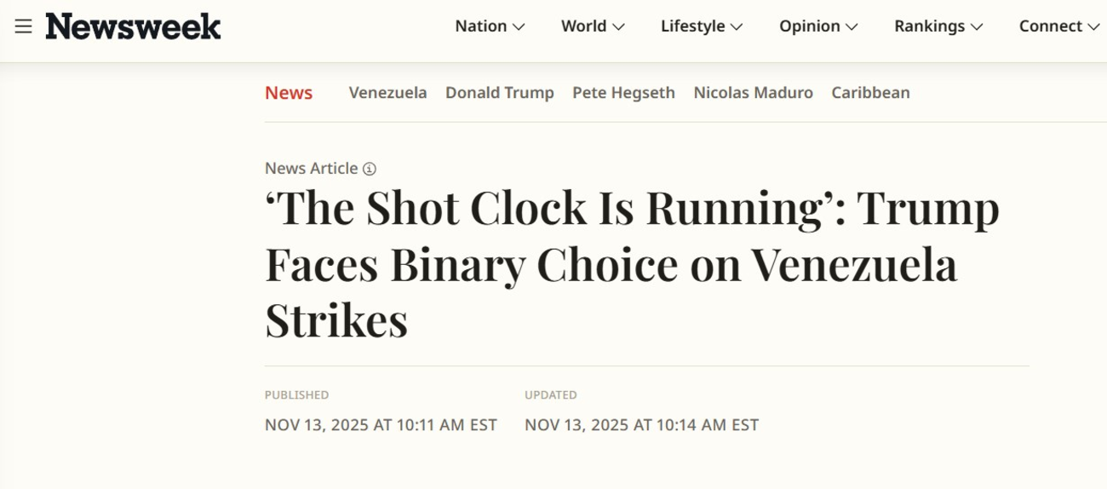The height and width of the screenshot is (489, 1107).
Task: Open the Venezuela topic link
Action: 387,93
